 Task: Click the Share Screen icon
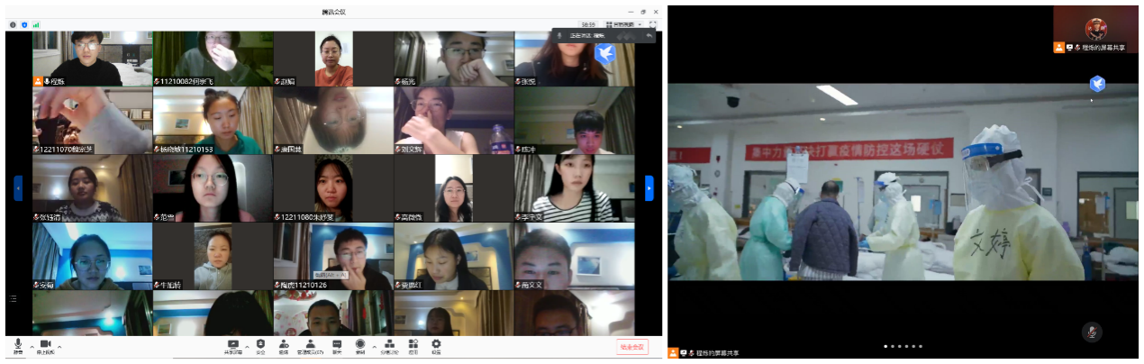(x=233, y=345)
